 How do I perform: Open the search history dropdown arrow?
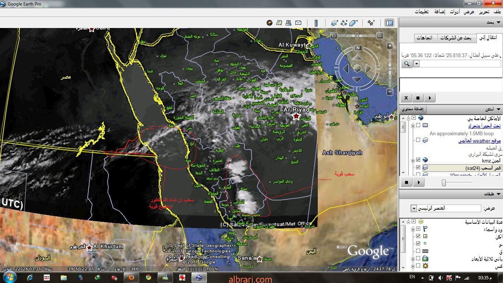tap(416, 64)
